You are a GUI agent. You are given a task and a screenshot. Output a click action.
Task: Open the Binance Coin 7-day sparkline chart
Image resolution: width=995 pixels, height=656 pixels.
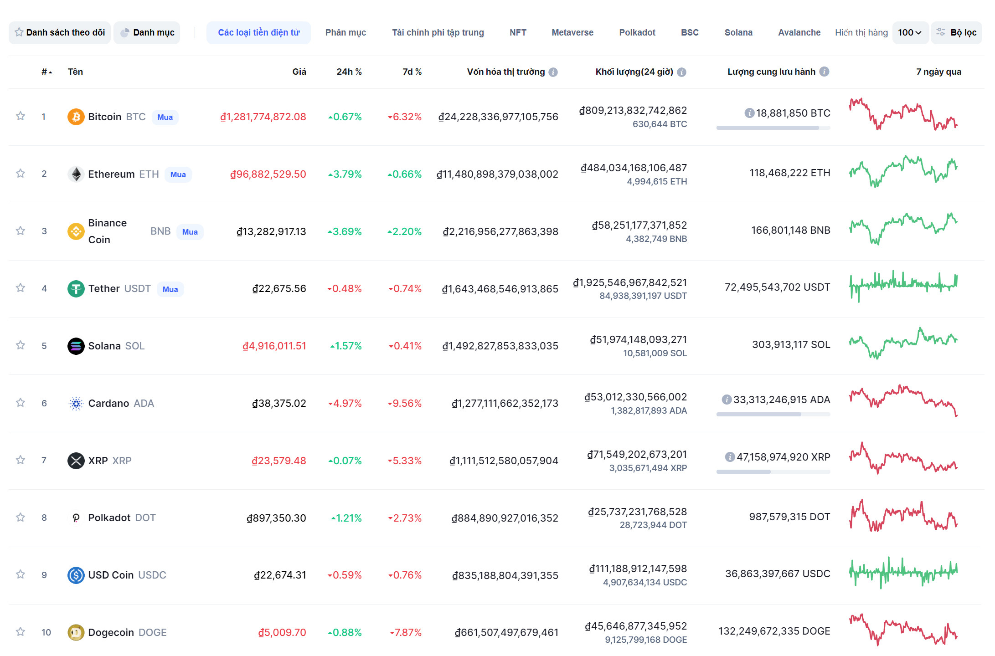tap(903, 229)
